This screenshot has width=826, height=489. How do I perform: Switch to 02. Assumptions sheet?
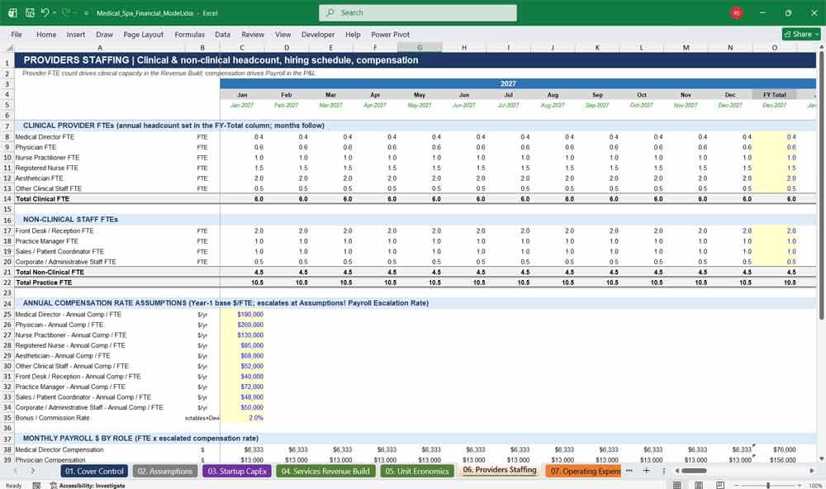(165, 471)
